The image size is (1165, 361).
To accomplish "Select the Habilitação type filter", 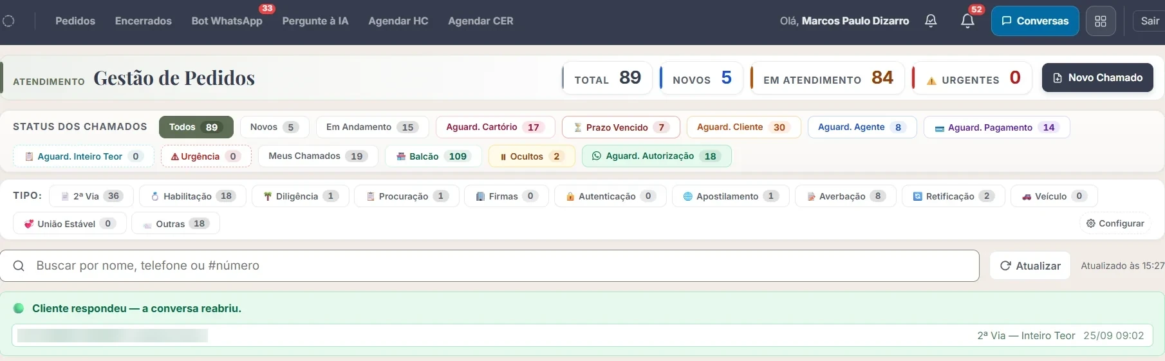I will 192,196.
